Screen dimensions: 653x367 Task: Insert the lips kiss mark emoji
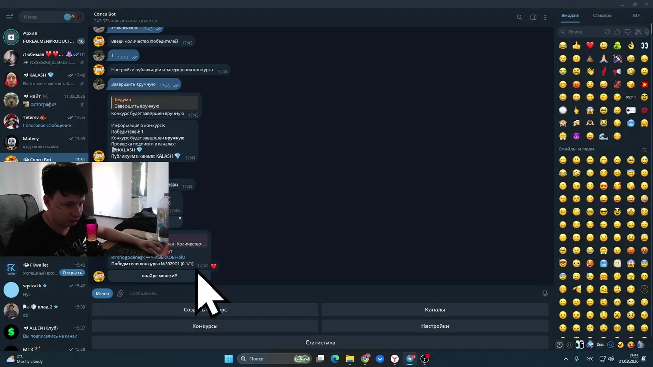(x=644, y=110)
